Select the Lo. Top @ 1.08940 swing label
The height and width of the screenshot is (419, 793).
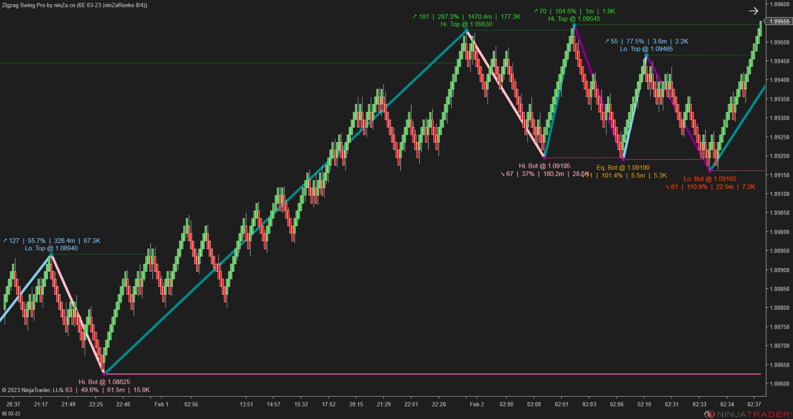point(51,248)
